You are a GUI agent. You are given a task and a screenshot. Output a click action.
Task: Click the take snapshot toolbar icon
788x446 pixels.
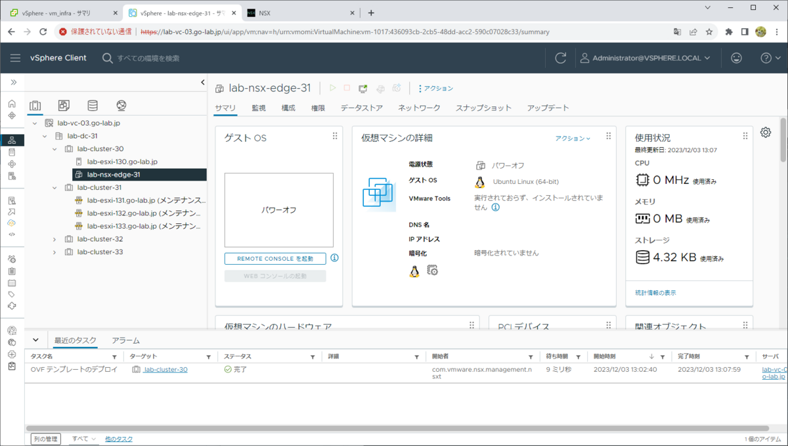coord(397,88)
